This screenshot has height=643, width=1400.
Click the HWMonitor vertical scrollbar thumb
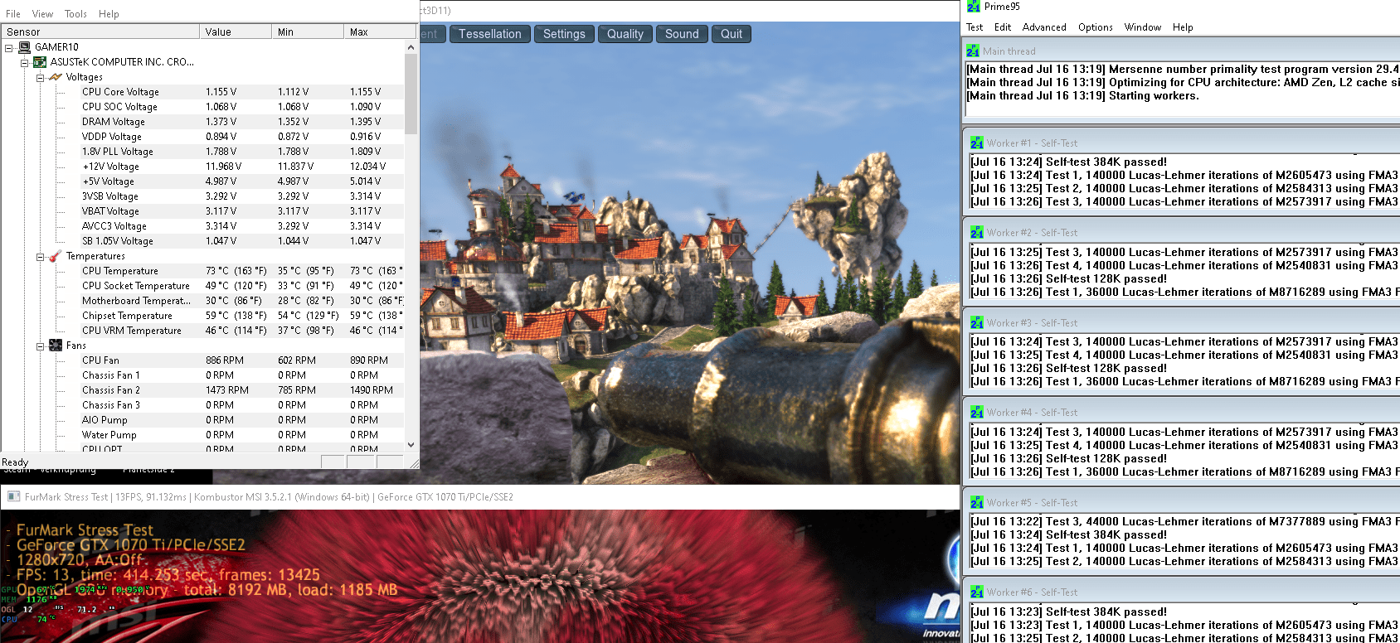coord(411,94)
